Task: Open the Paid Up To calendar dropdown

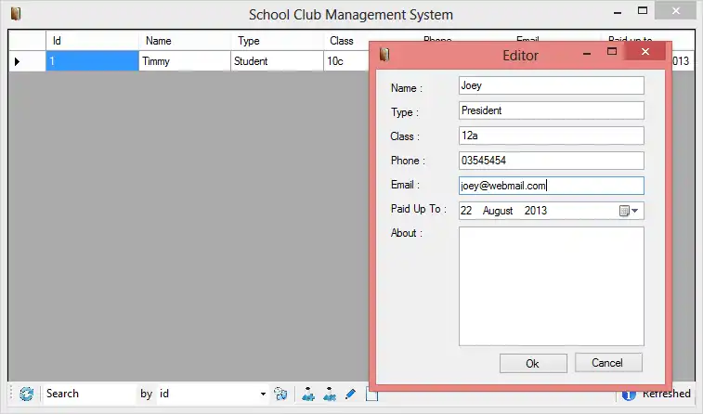Action: tap(630, 211)
